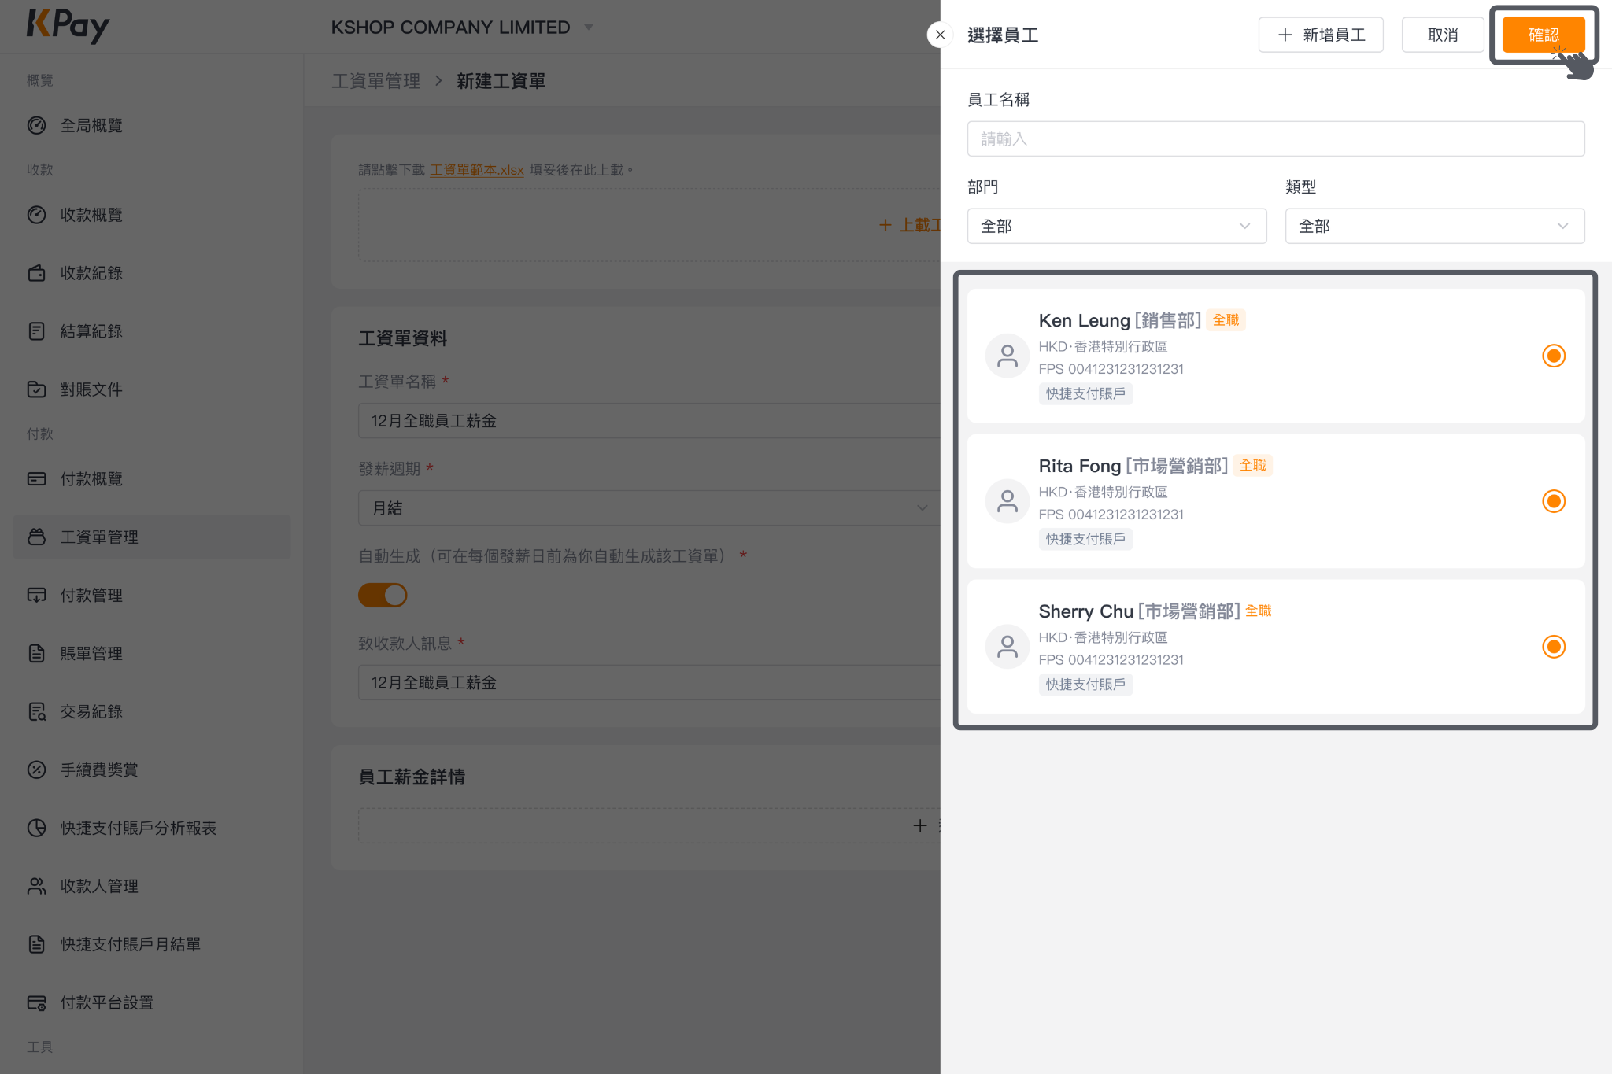Click the 致收款人訊息 input field

coord(649,683)
